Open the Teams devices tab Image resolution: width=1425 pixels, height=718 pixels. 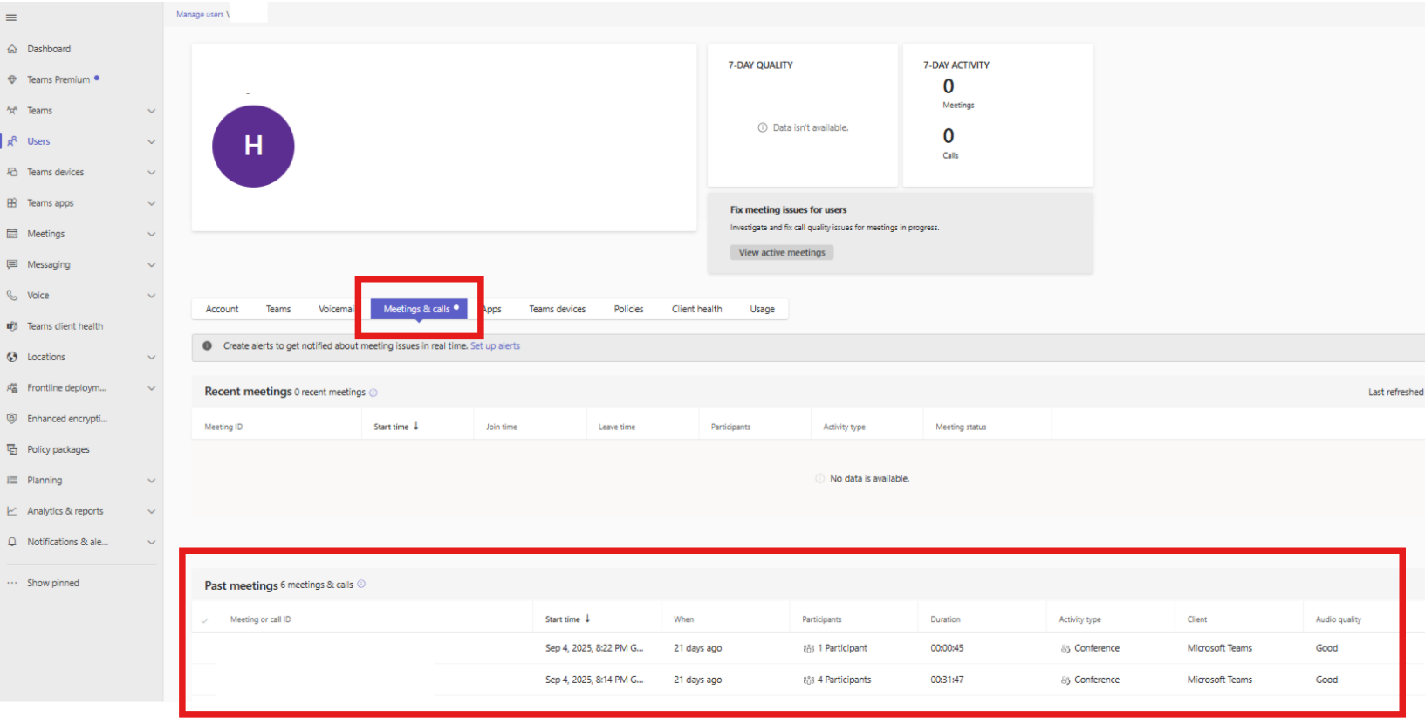pos(557,309)
